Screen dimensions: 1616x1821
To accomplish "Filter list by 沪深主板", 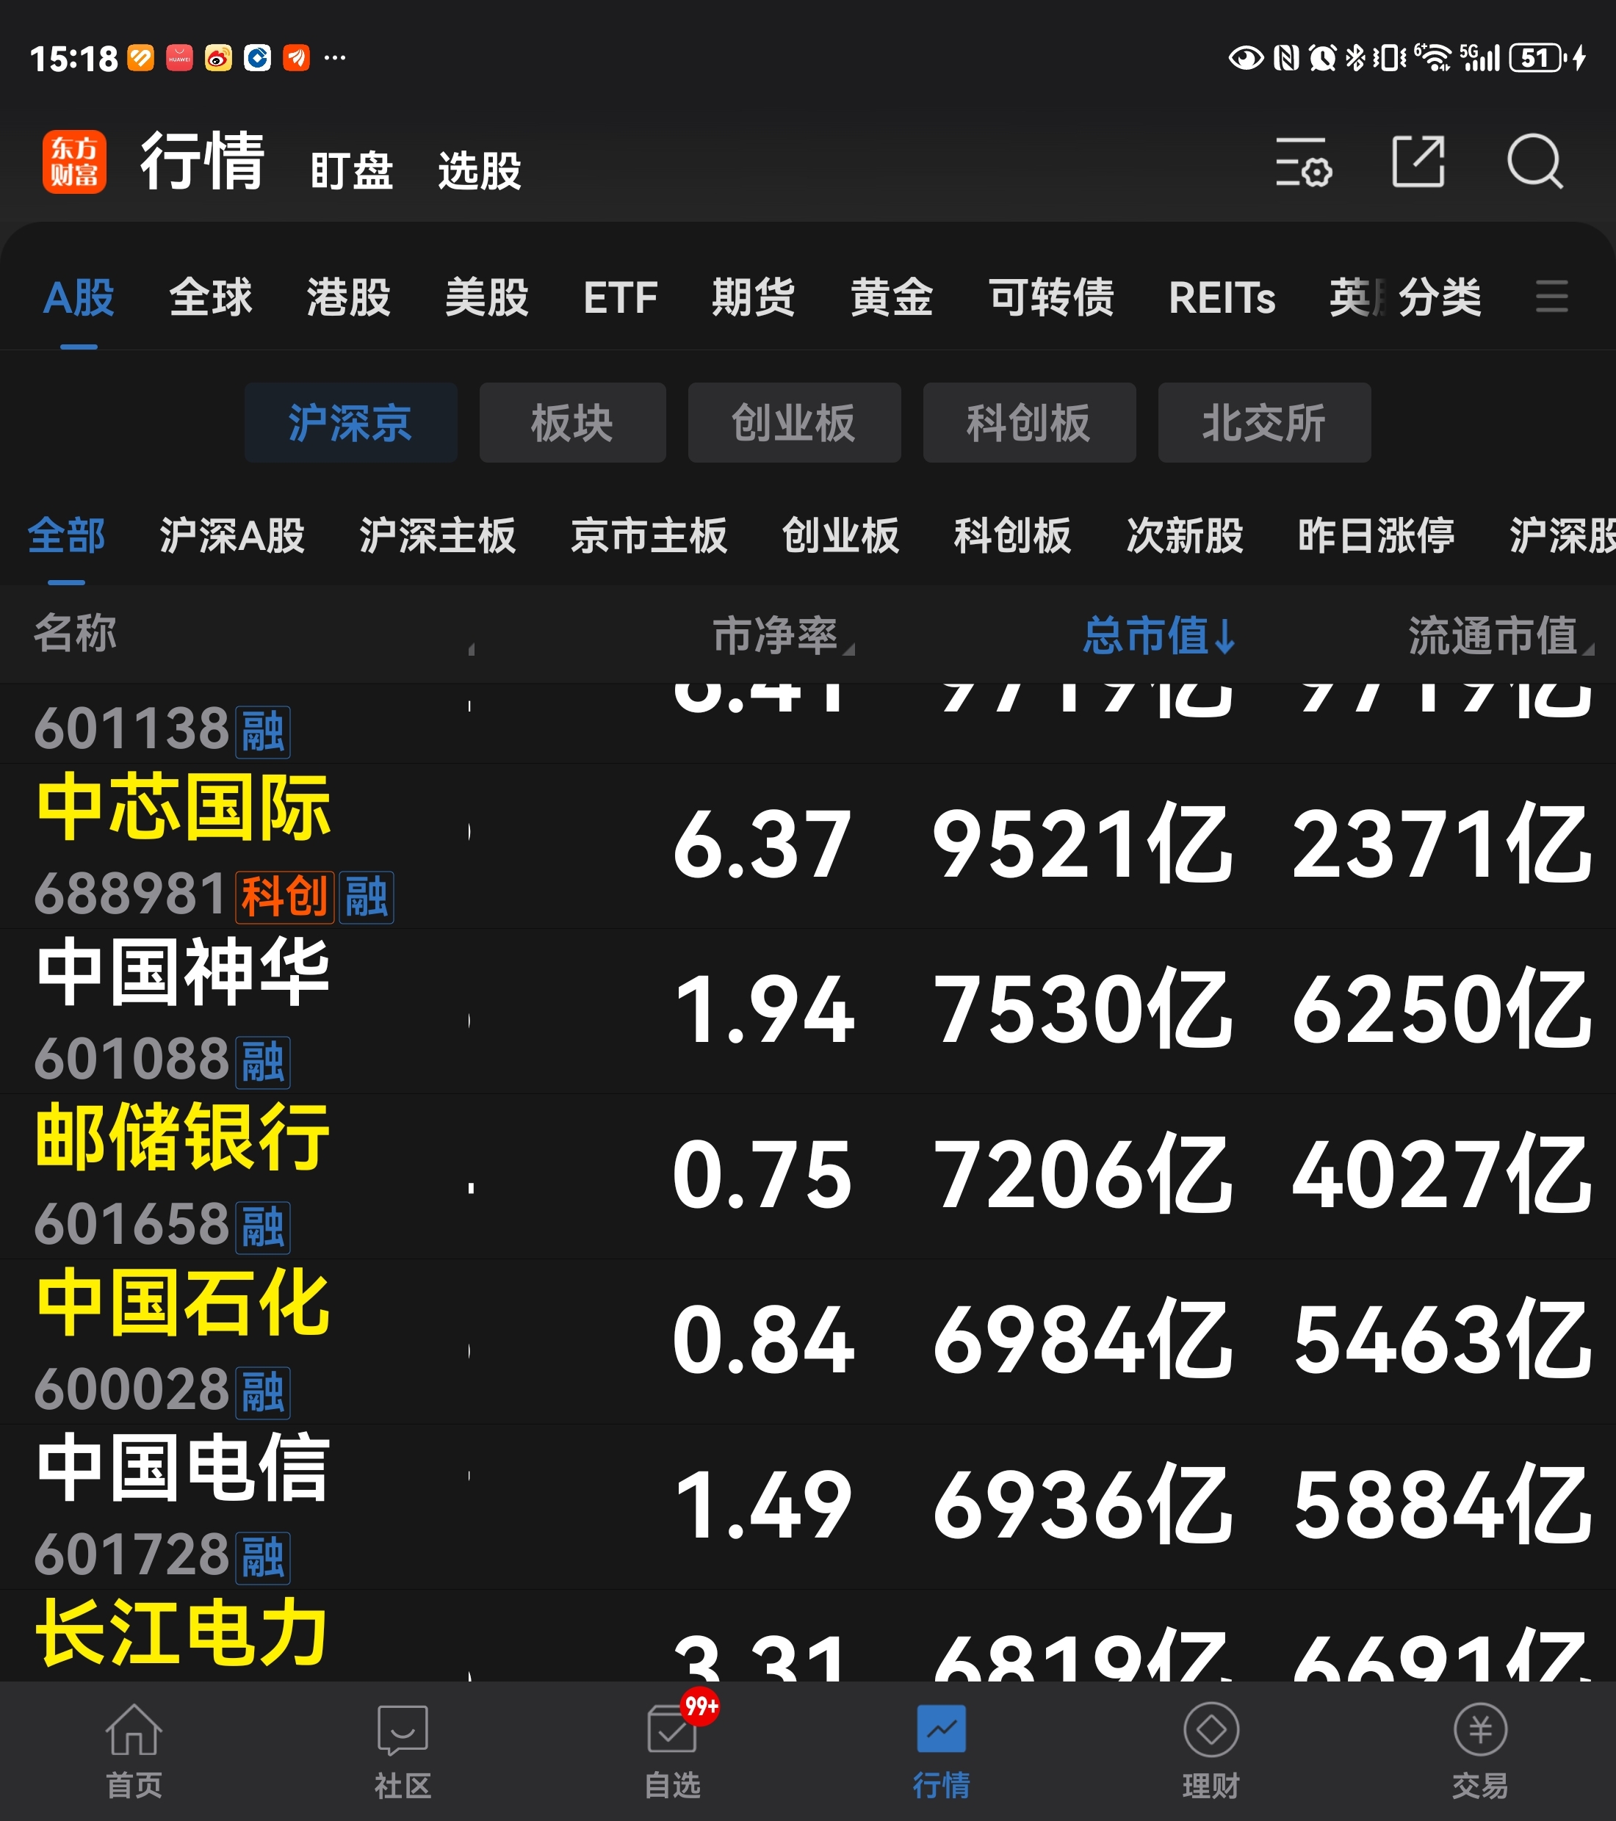I will (437, 535).
